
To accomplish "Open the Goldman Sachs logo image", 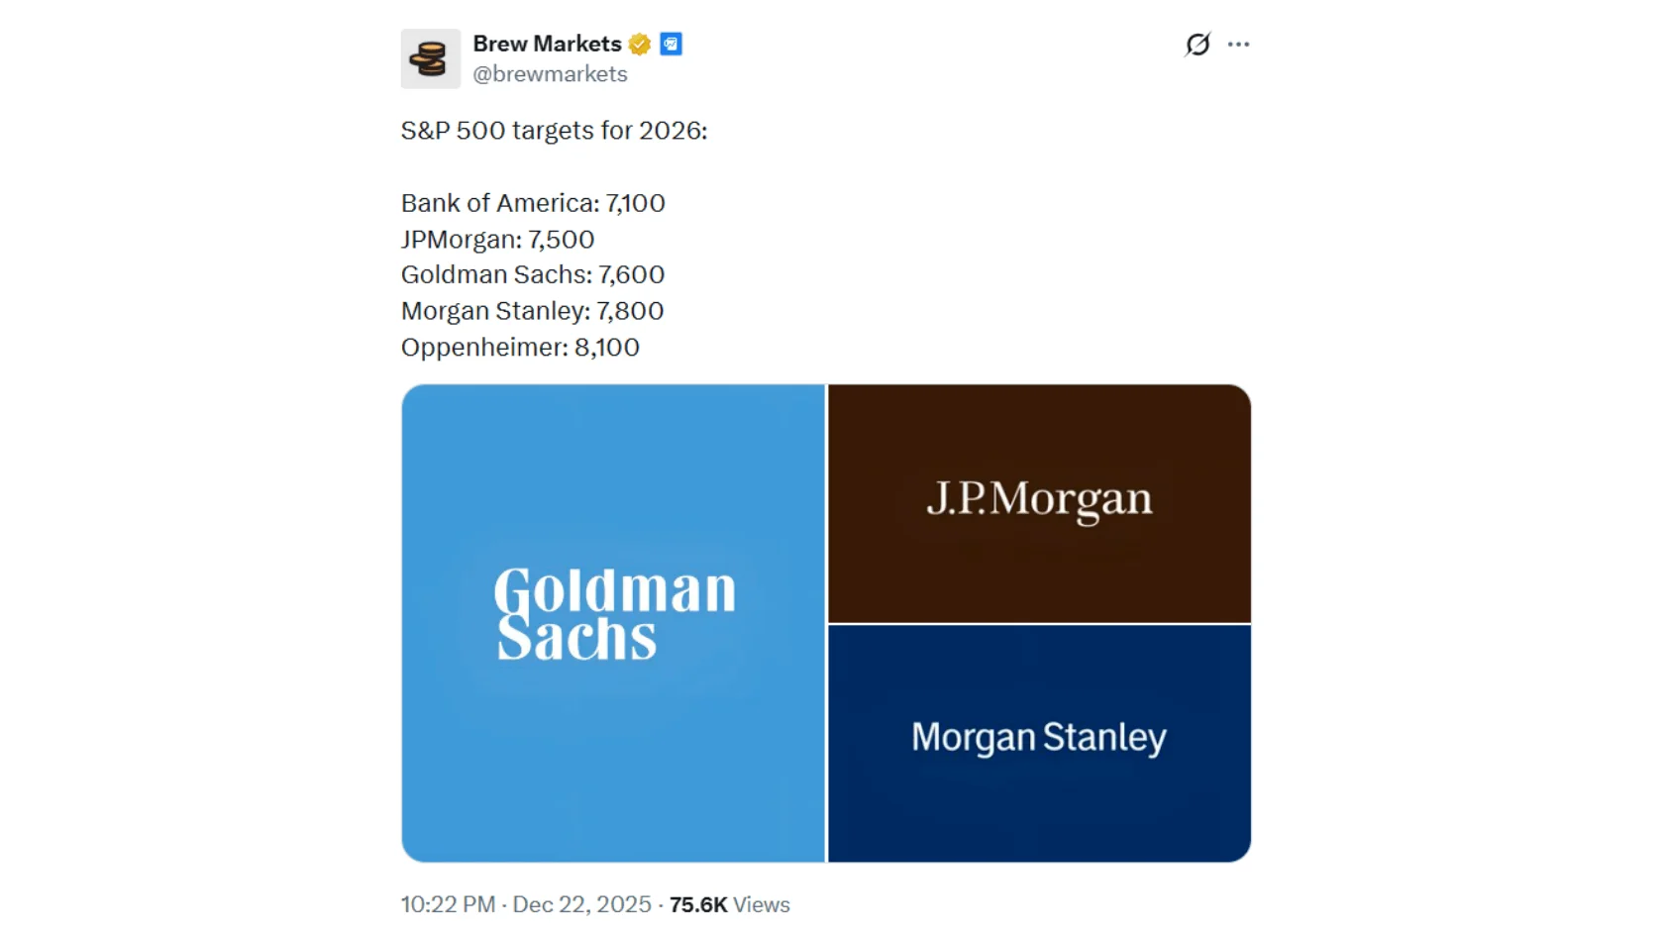I will point(613,623).
